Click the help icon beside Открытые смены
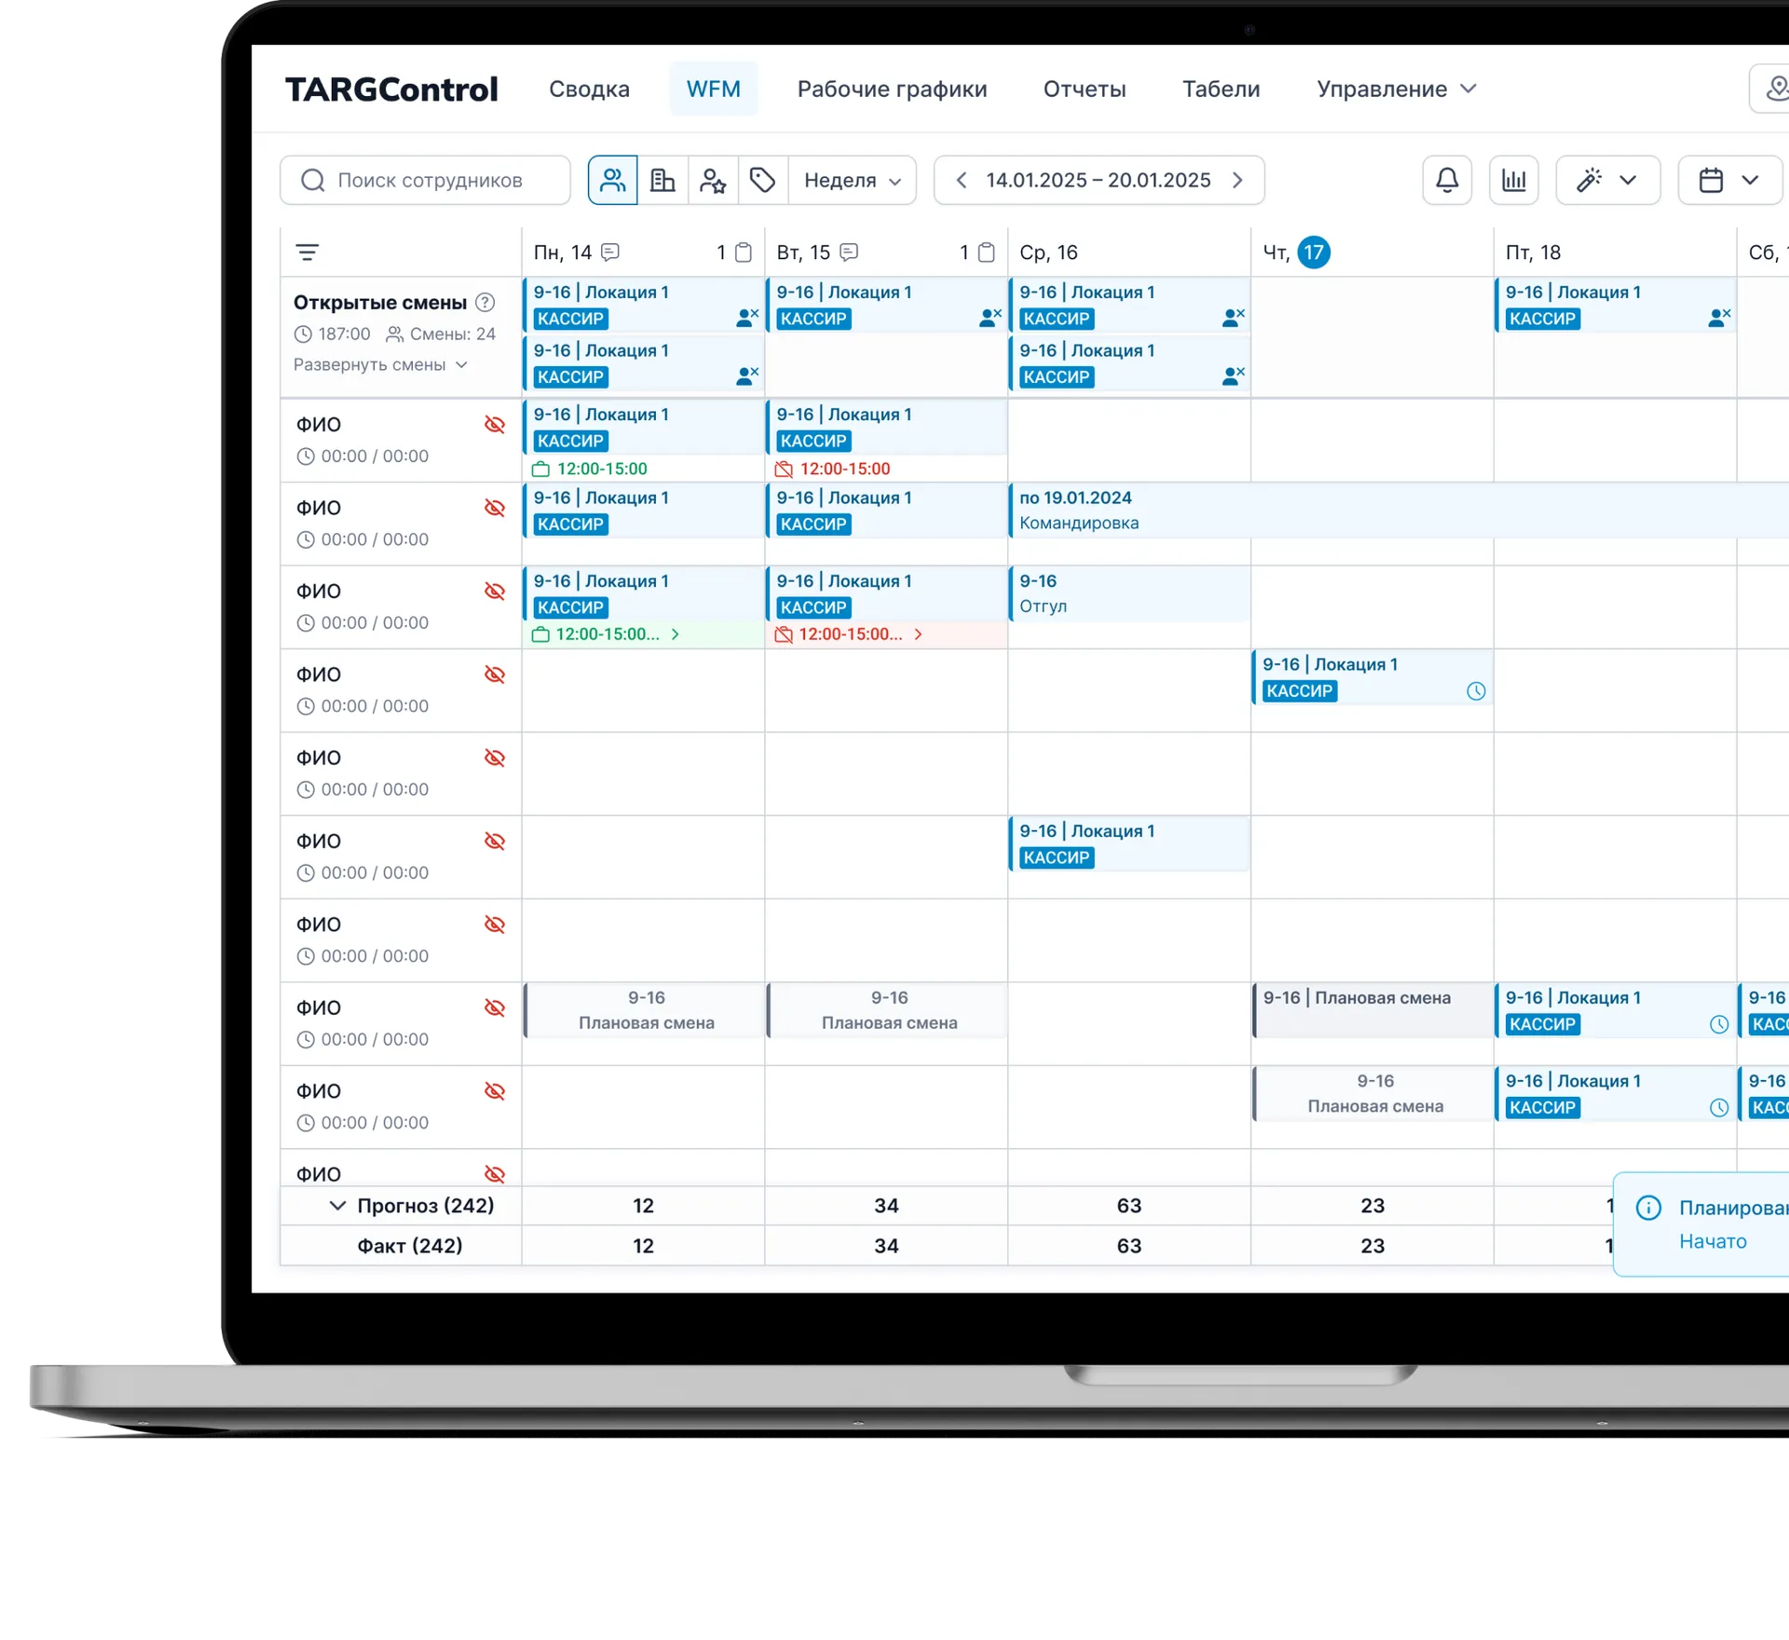The width and height of the screenshot is (1789, 1640). coord(485,303)
